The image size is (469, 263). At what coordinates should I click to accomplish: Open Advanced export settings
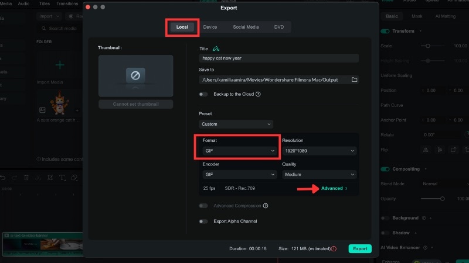(334, 188)
